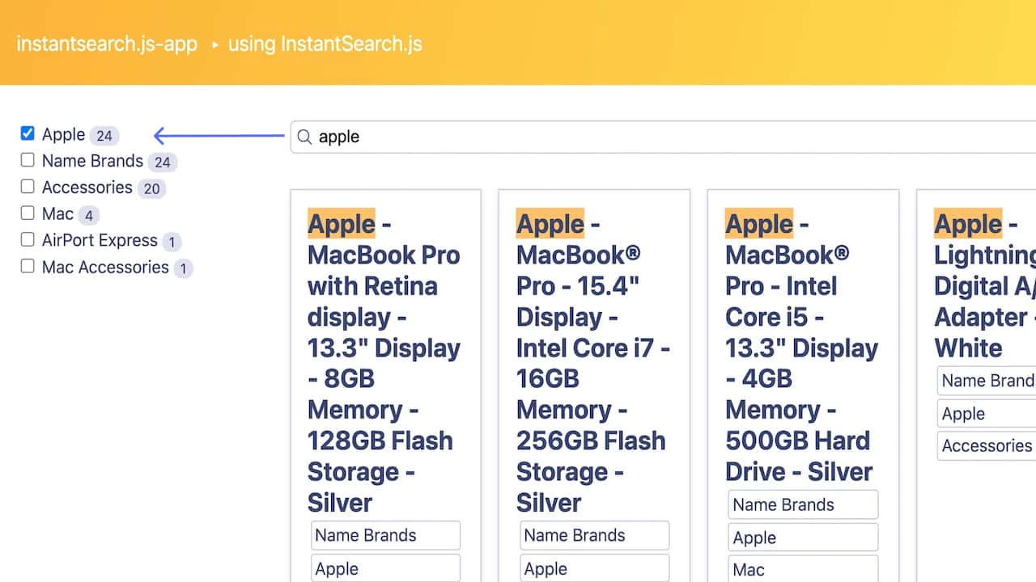Enable the Mac category filter
This screenshot has width=1036, height=582.
27,213
